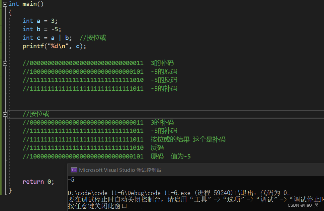Click the 按位或的结果 这个是补码 comment
324x211 pixels.
124,140
